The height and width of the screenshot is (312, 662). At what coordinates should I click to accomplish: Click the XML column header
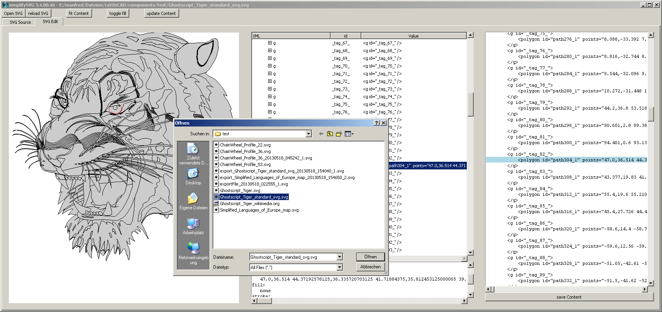pyautogui.click(x=291, y=36)
